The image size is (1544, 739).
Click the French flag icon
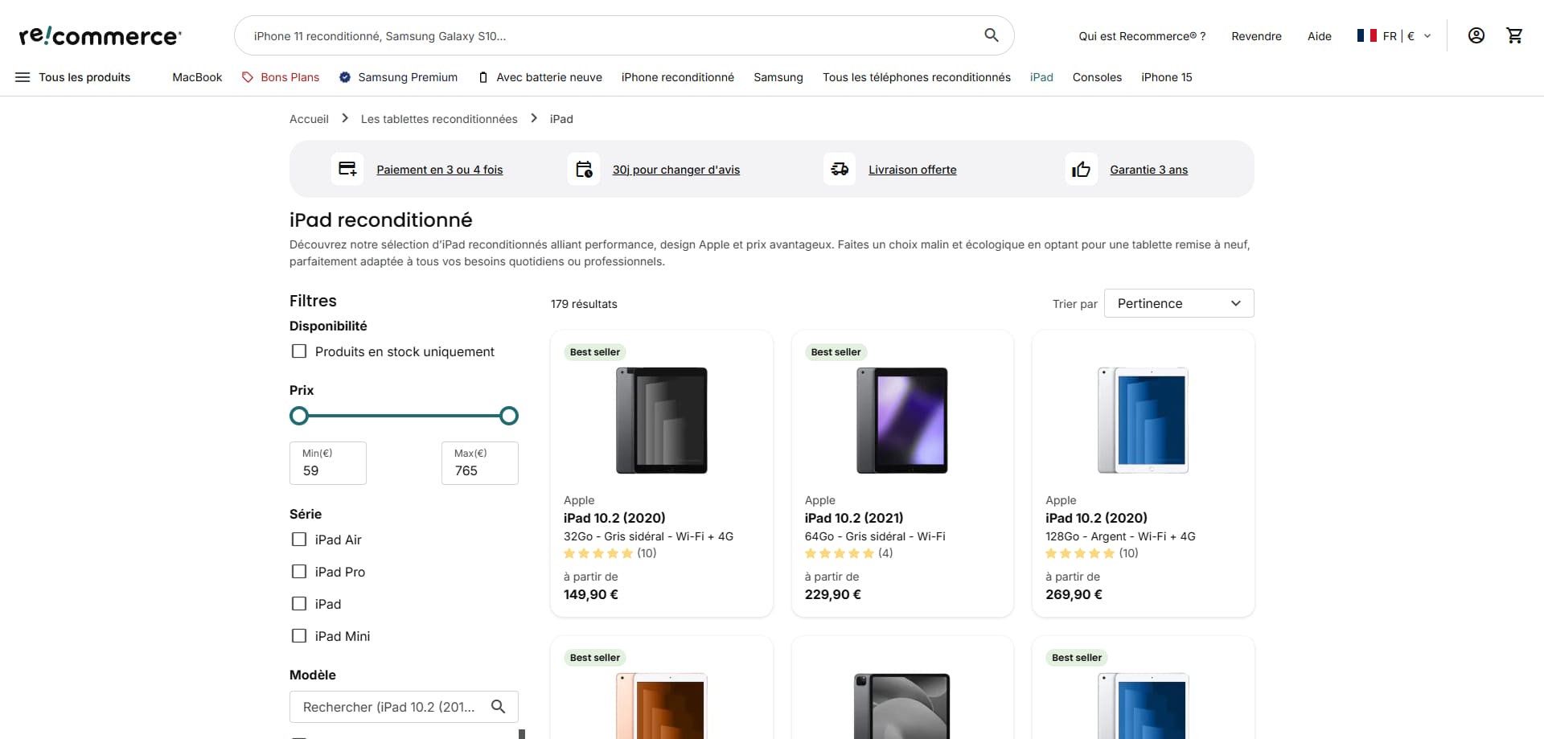(x=1366, y=35)
